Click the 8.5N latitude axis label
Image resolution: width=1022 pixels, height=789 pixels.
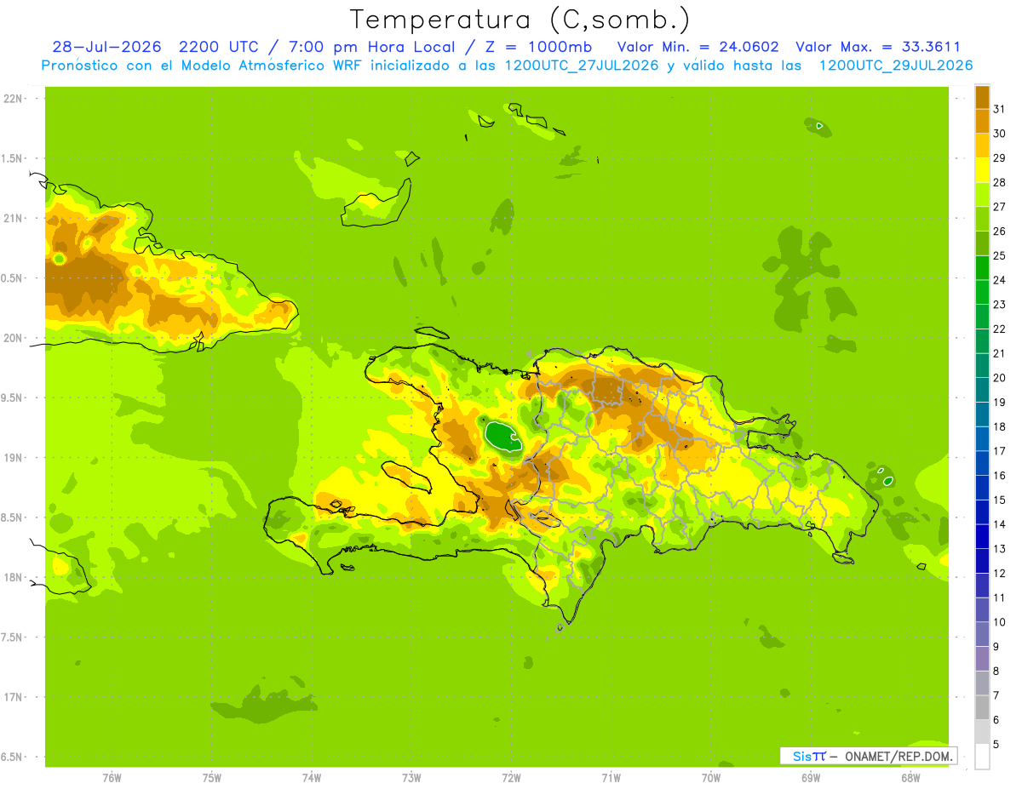[12, 517]
